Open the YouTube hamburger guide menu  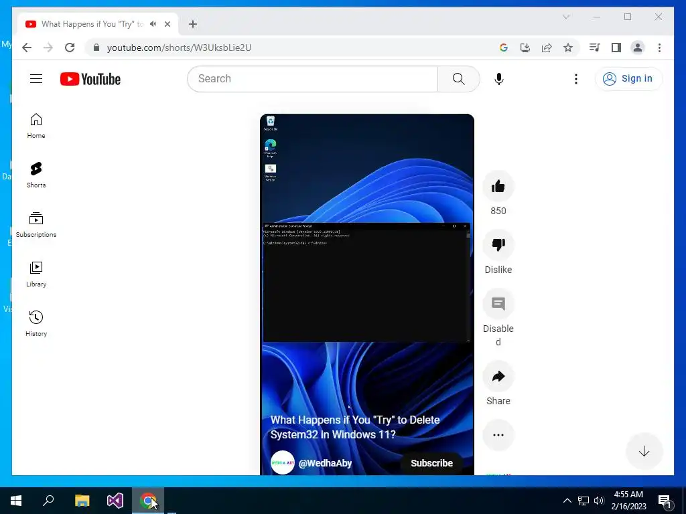[36, 79]
